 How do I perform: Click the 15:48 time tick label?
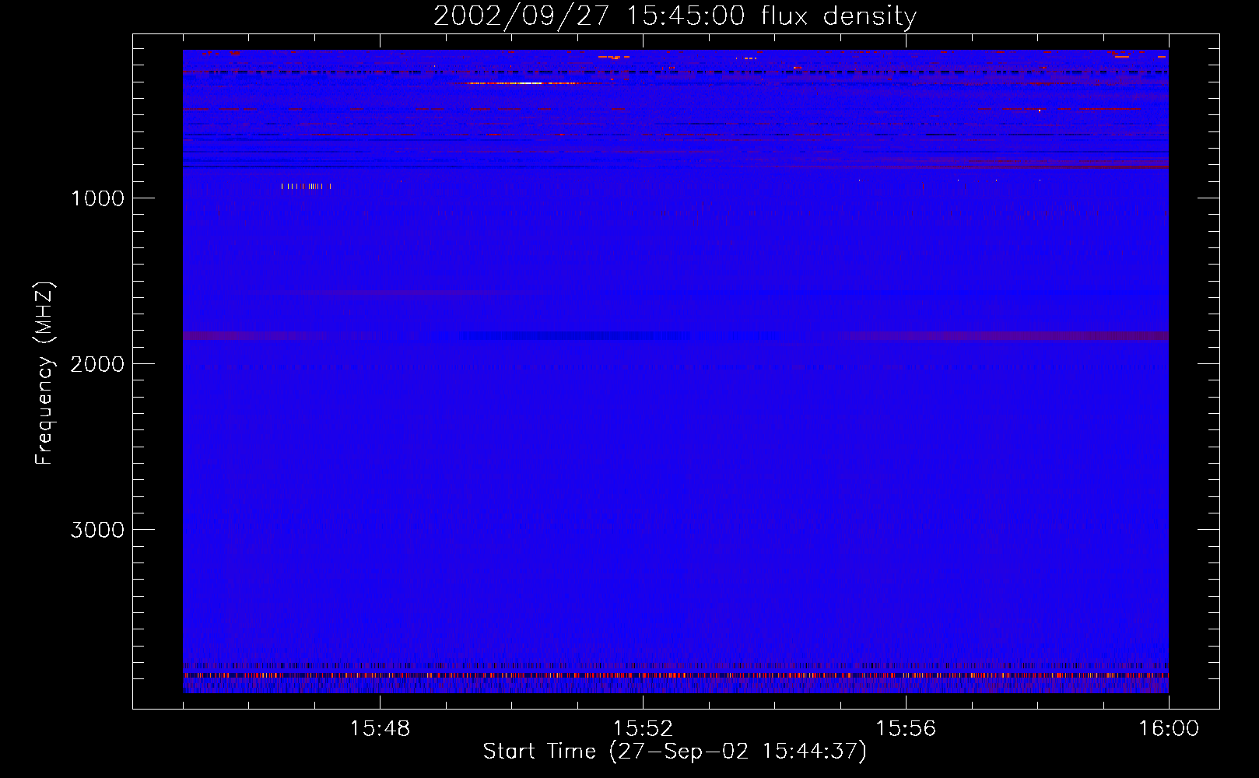(x=380, y=729)
